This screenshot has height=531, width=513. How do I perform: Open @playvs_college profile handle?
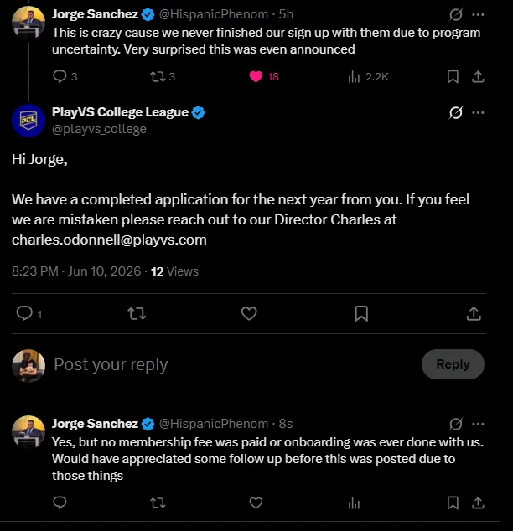click(99, 129)
